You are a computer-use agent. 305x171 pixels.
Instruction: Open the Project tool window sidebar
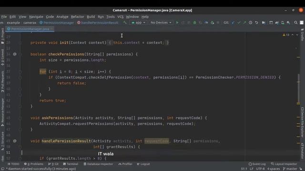point(2,36)
